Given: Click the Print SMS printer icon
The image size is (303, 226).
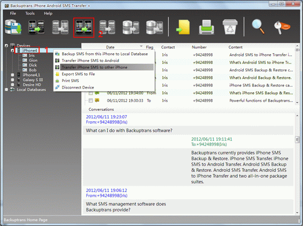Looking at the screenshot, I should click(207, 27).
